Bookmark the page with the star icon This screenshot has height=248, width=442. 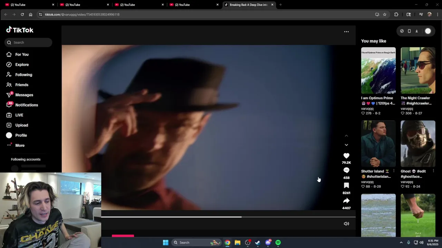[x=385, y=14]
